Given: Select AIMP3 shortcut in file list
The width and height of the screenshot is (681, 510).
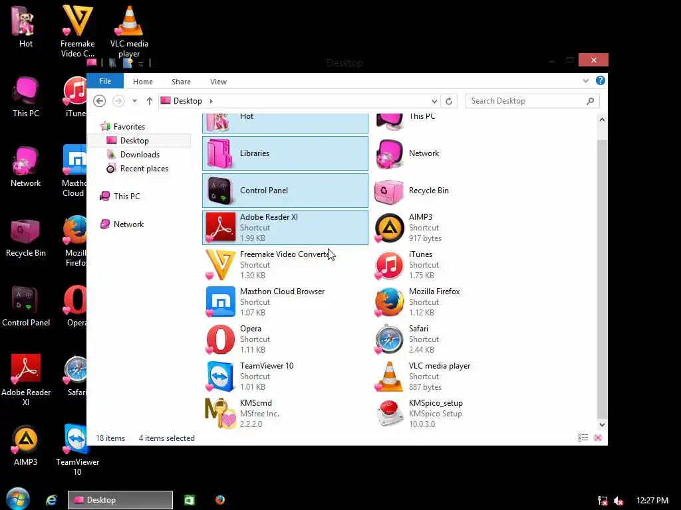Looking at the screenshot, I should [x=454, y=228].
